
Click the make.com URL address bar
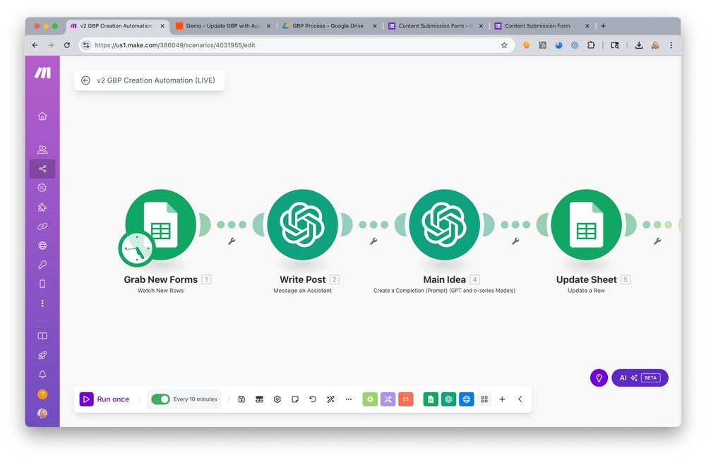point(295,45)
